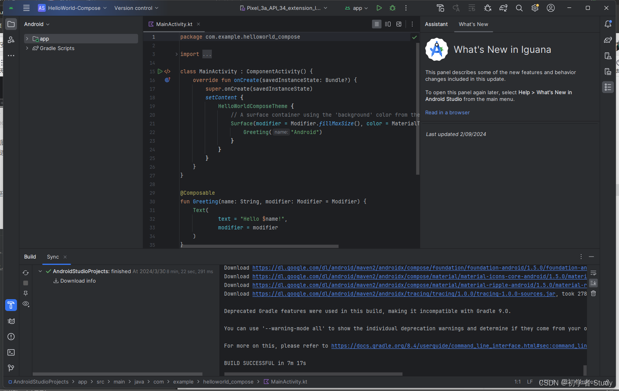Switch editor to Split view
Image resolution: width=619 pixels, height=391 pixels.
(388, 24)
